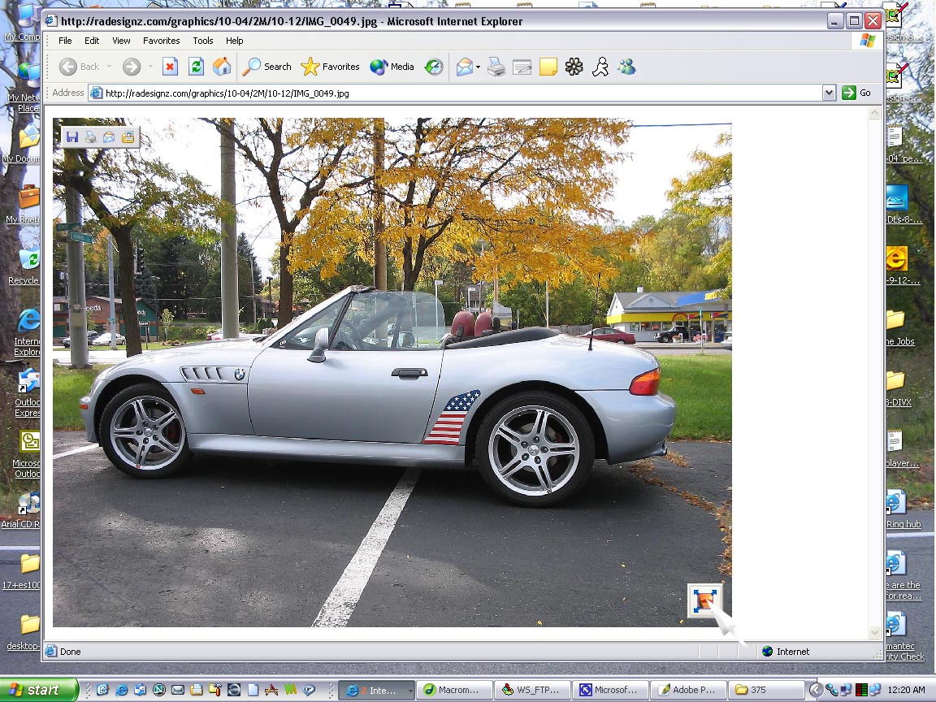The height and width of the screenshot is (702, 936).
Task: Print this image from image toolbar
Action: [91, 137]
